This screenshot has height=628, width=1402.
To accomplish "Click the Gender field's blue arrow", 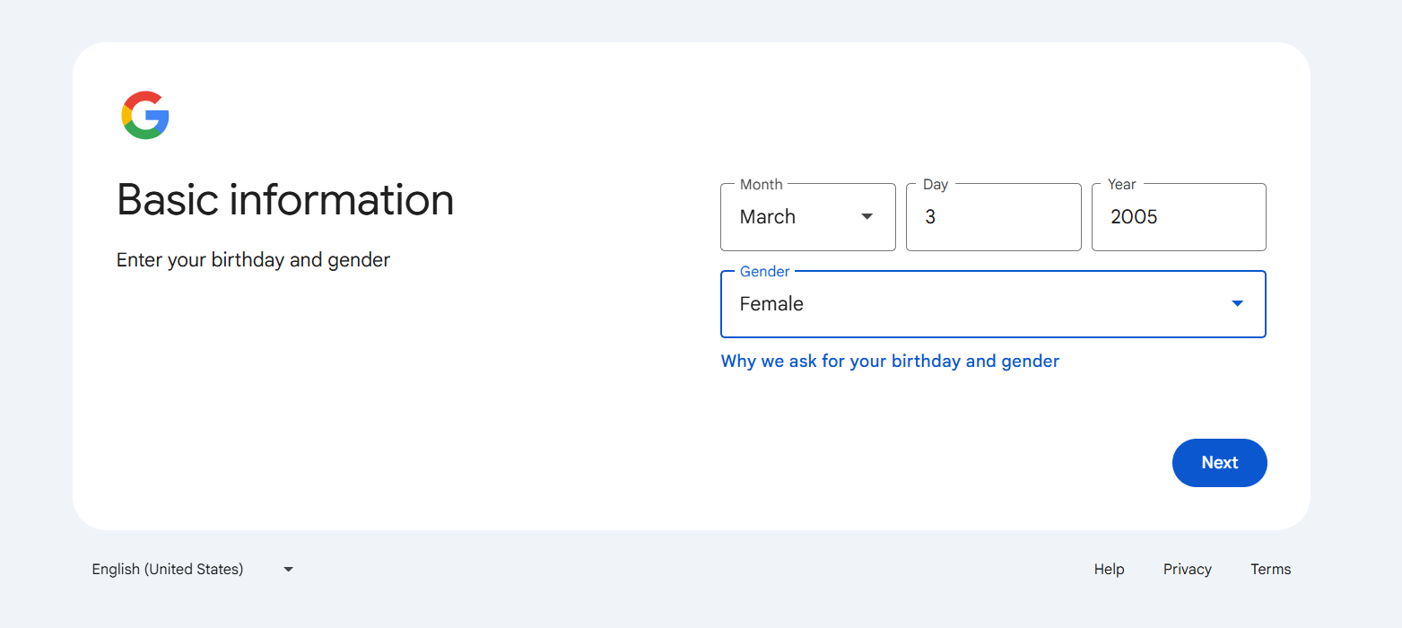I will point(1237,304).
